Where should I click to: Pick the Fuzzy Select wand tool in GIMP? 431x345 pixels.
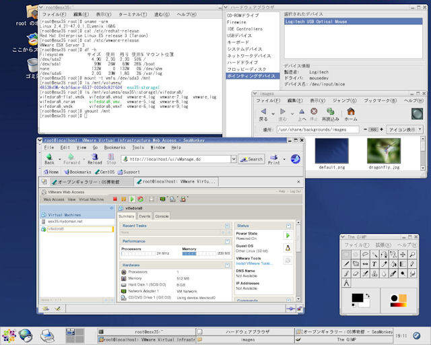pyautogui.click(x=374, y=255)
